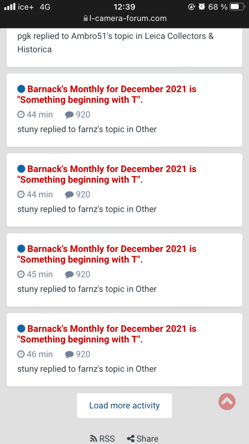Viewport: 249px width, 444px height.
Task: Click the "stuny" username in the 46 min post
Action: pos(28,369)
